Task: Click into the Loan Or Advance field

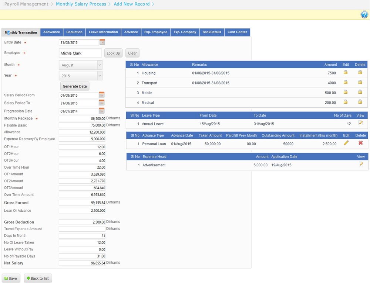Action: click(x=82, y=211)
